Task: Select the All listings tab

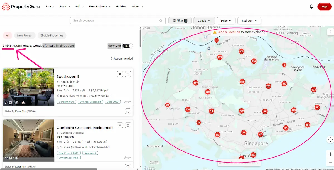Action: (x=8, y=35)
